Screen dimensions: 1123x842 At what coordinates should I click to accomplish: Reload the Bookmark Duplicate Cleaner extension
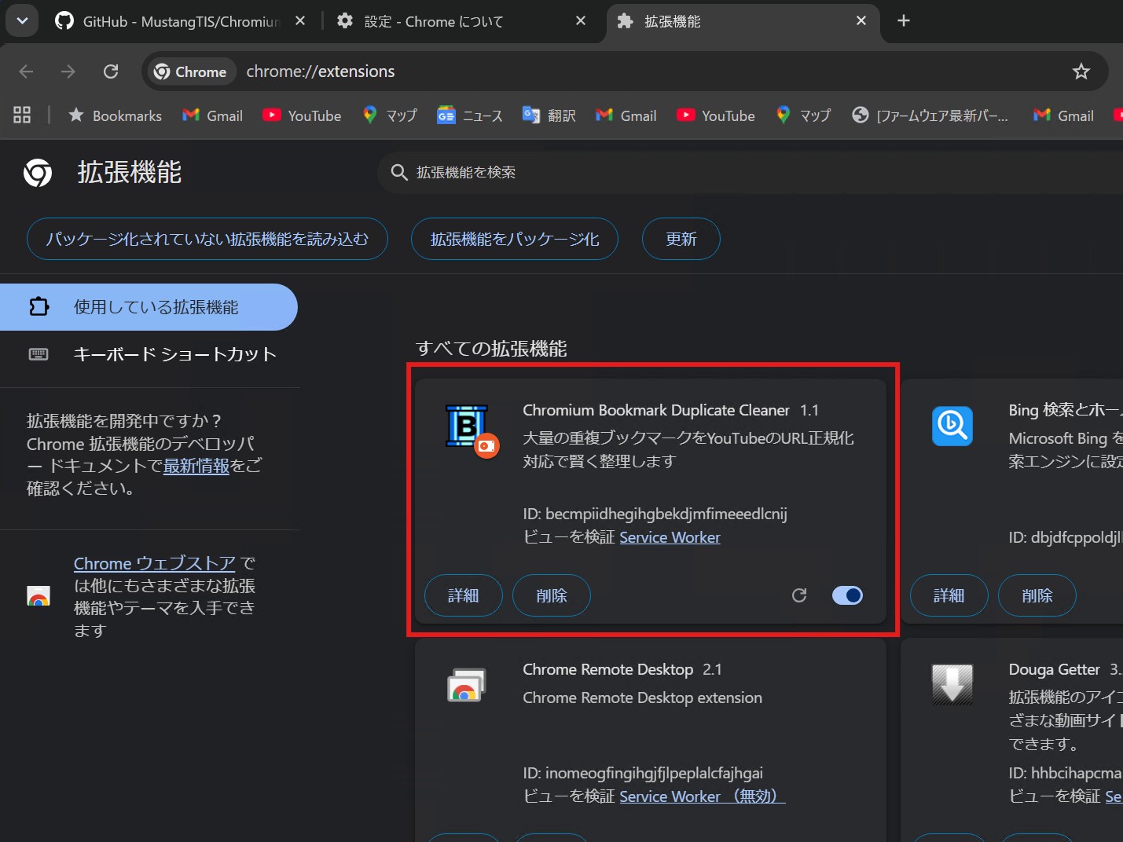coord(799,595)
